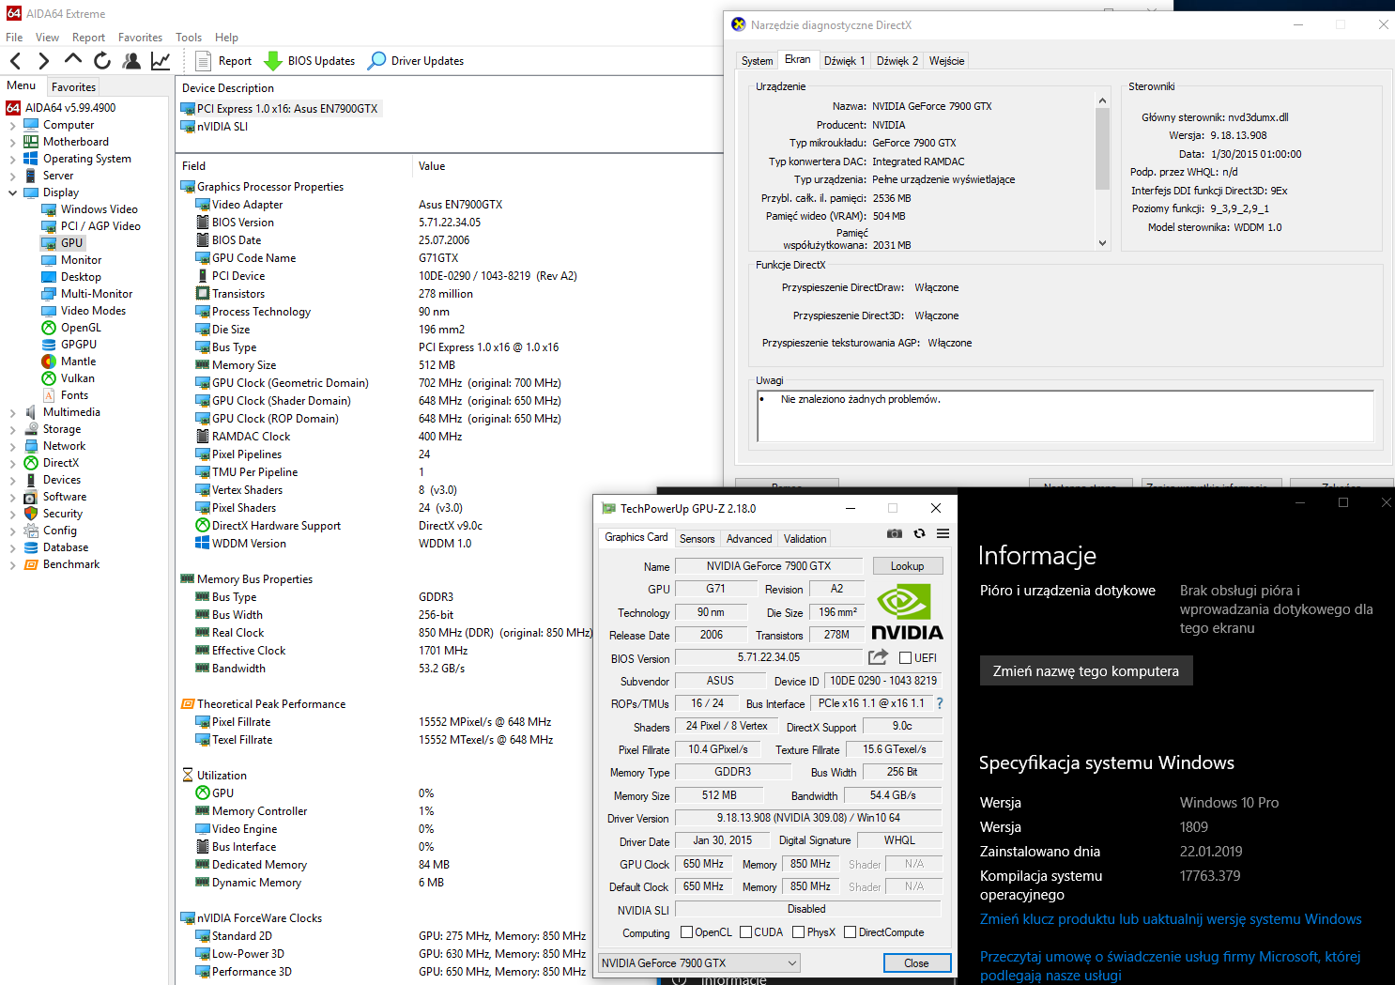This screenshot has height=985, width=1395.
Task: Click the GPU-Z Close button
Action: [917, 962]
